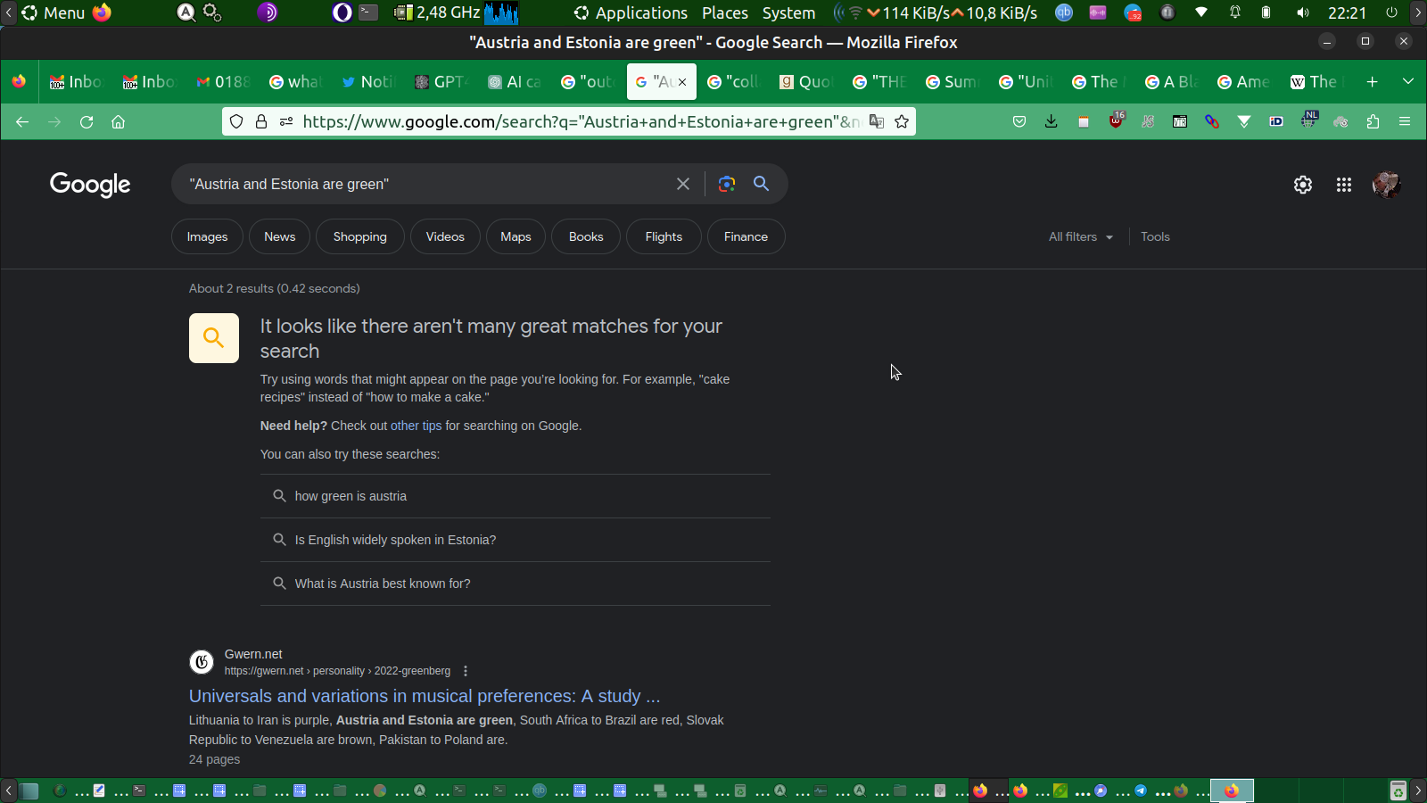
Task: Open Google quick settings gear
Action: pos(1303,185)
